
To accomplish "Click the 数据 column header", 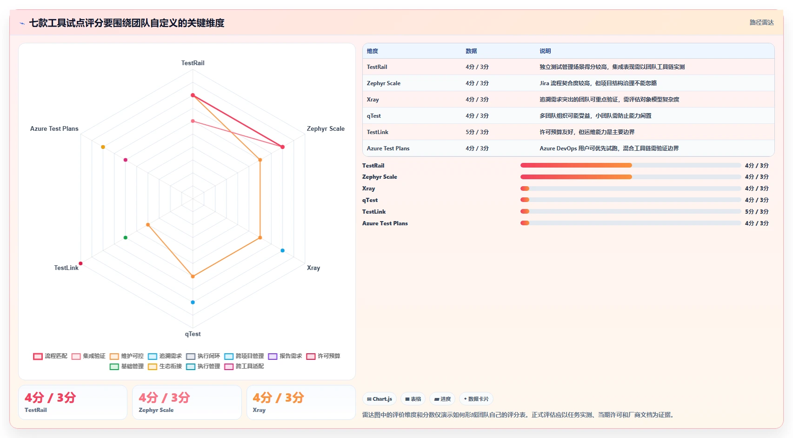I will pos(471,51).
